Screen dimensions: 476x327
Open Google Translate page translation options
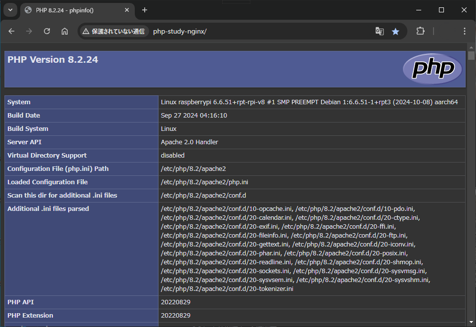379,31
